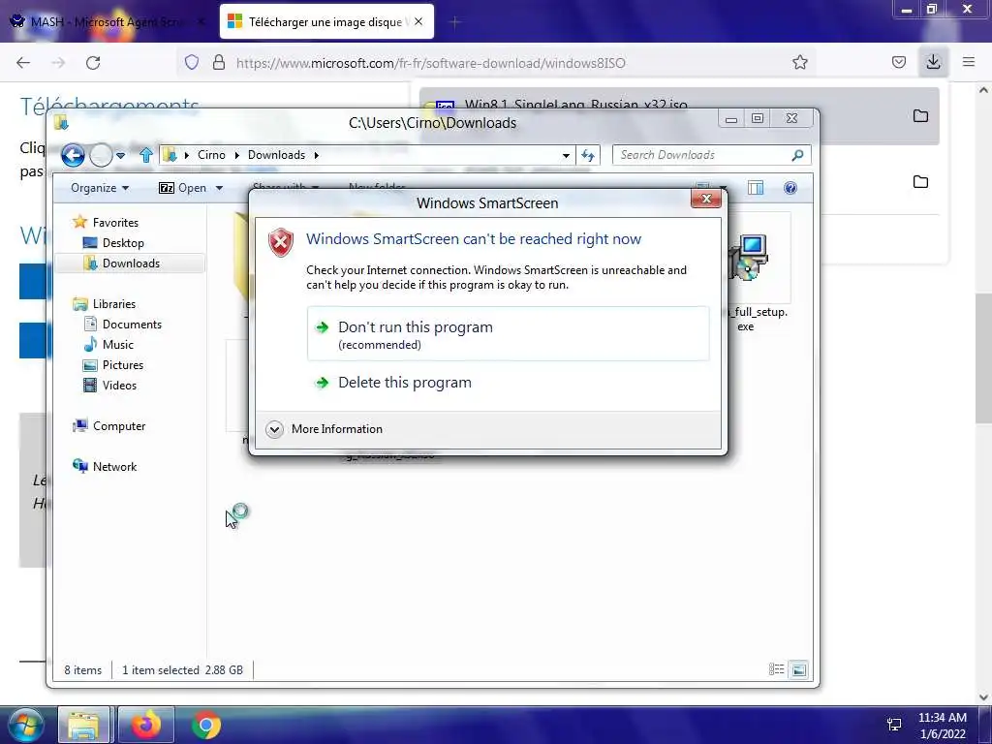The image size is (992, 744).
Task: Bookmark this page with star icon
Action: tap(799, 62)
